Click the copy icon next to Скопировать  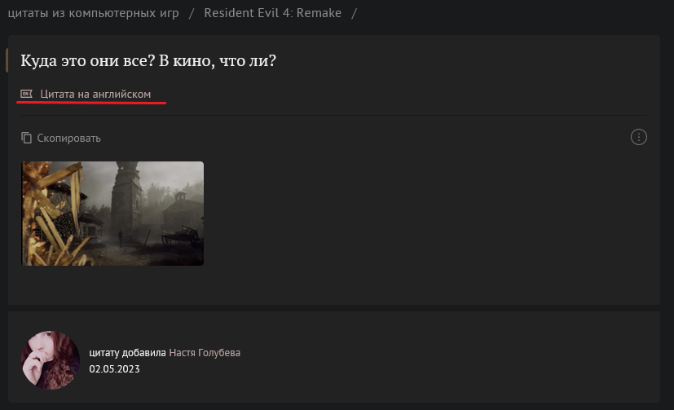pyautogui.click(x=26, y=138)
